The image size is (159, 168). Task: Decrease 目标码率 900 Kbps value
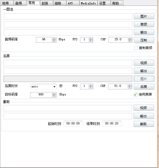(54, 96)
